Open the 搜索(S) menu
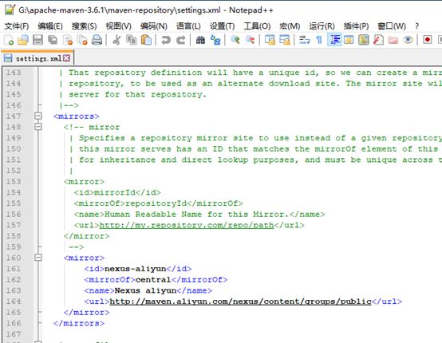The height and width of the screenshot is (343, 442). pyautogui.click(x=84, y=26)
